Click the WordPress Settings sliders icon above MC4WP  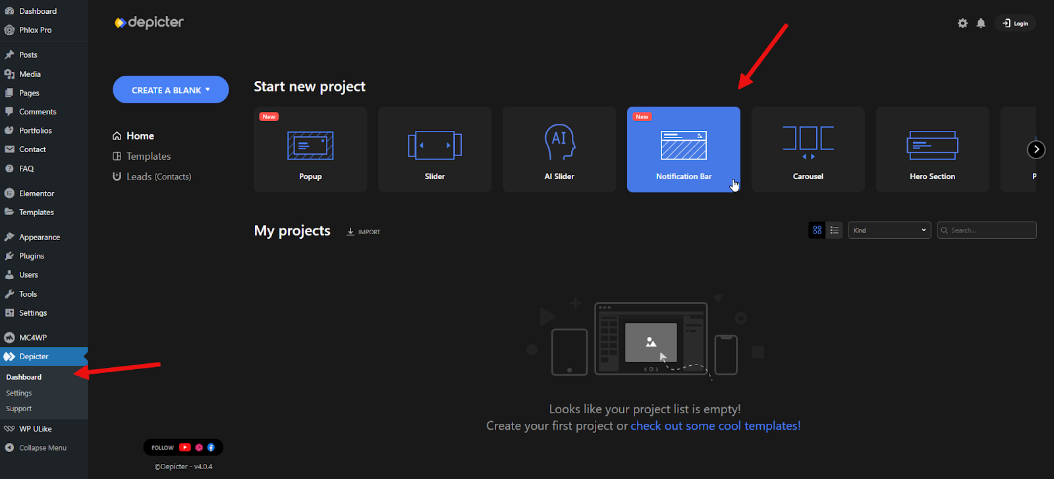click(9, 313)
